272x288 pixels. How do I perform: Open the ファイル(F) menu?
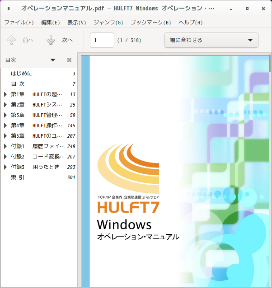coord(19,23)
